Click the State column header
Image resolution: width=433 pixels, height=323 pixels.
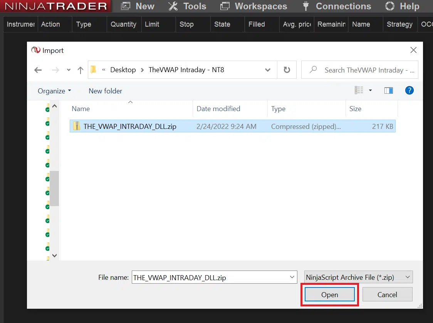pos(228,24)
